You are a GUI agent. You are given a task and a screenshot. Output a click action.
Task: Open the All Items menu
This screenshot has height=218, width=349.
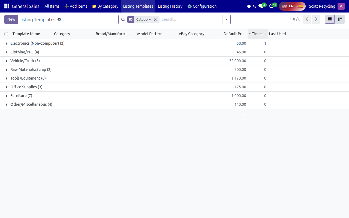52,6
